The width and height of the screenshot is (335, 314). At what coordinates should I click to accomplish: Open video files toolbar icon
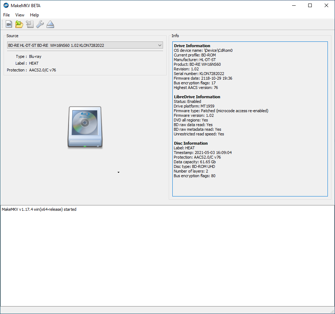[9, 24]
